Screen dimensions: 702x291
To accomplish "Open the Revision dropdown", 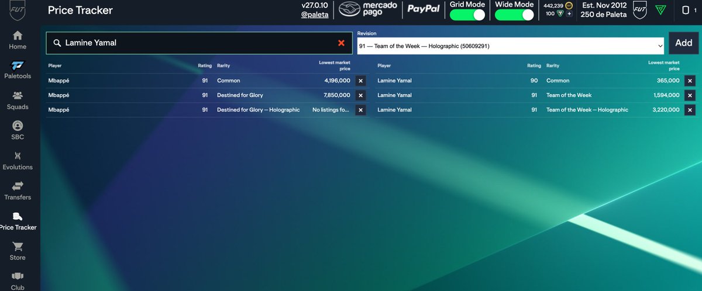I will coord(511,46).
